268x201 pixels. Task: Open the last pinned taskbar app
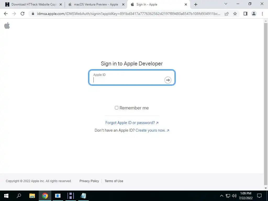click(x=83, y=196)
